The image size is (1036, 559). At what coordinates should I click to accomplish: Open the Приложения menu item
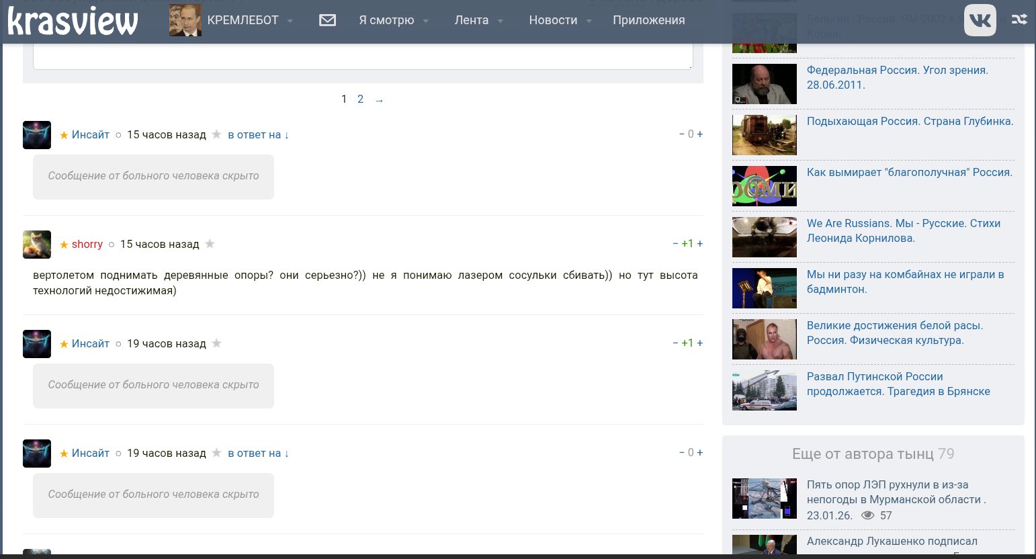(x=648, y=20)
